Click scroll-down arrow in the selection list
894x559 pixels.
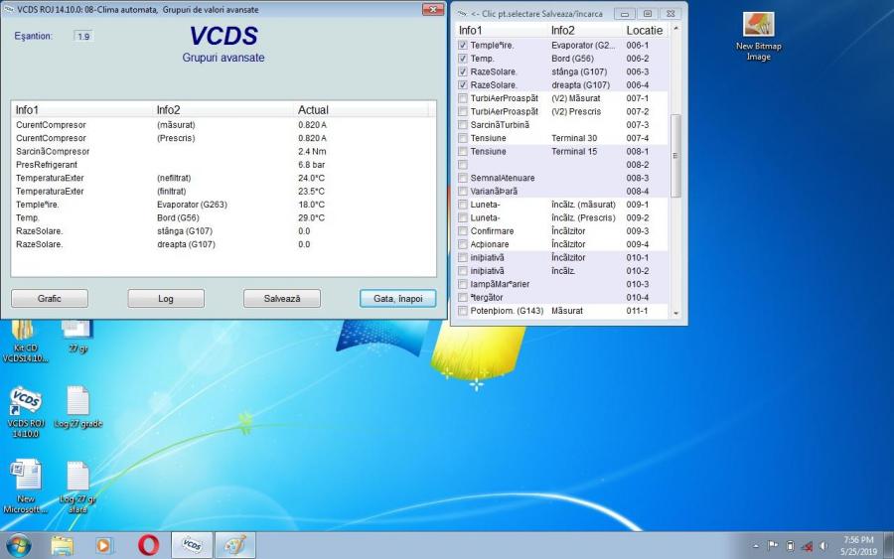pos(676,313)
